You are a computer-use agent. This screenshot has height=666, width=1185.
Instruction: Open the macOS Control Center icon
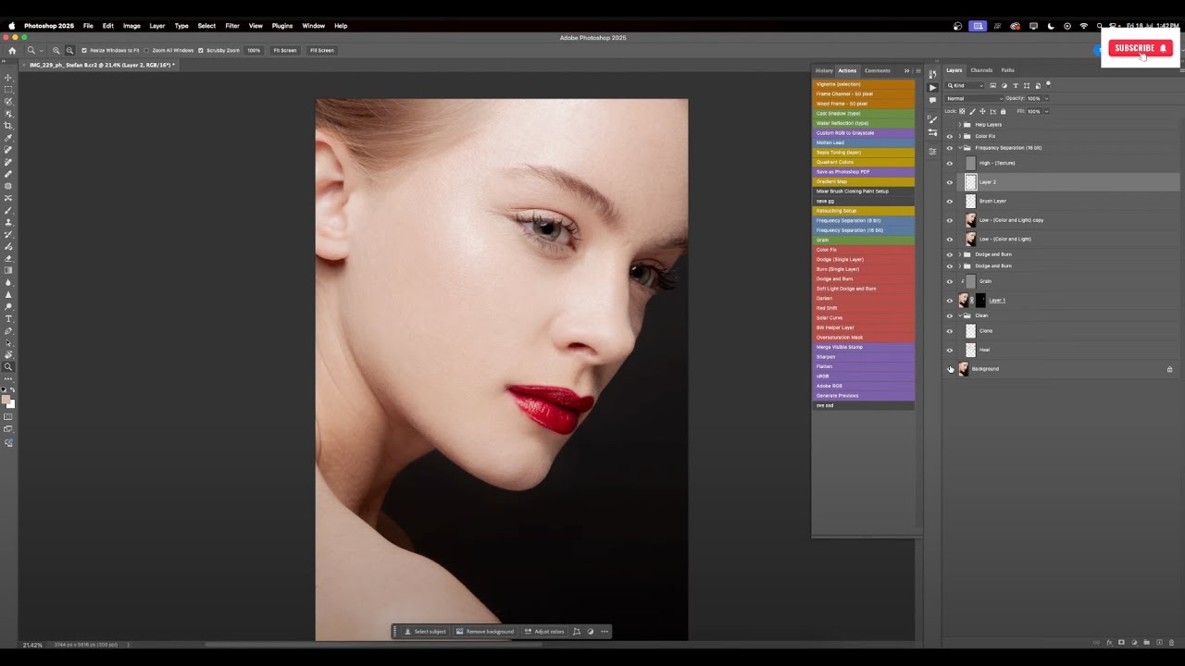[1115, 26]
